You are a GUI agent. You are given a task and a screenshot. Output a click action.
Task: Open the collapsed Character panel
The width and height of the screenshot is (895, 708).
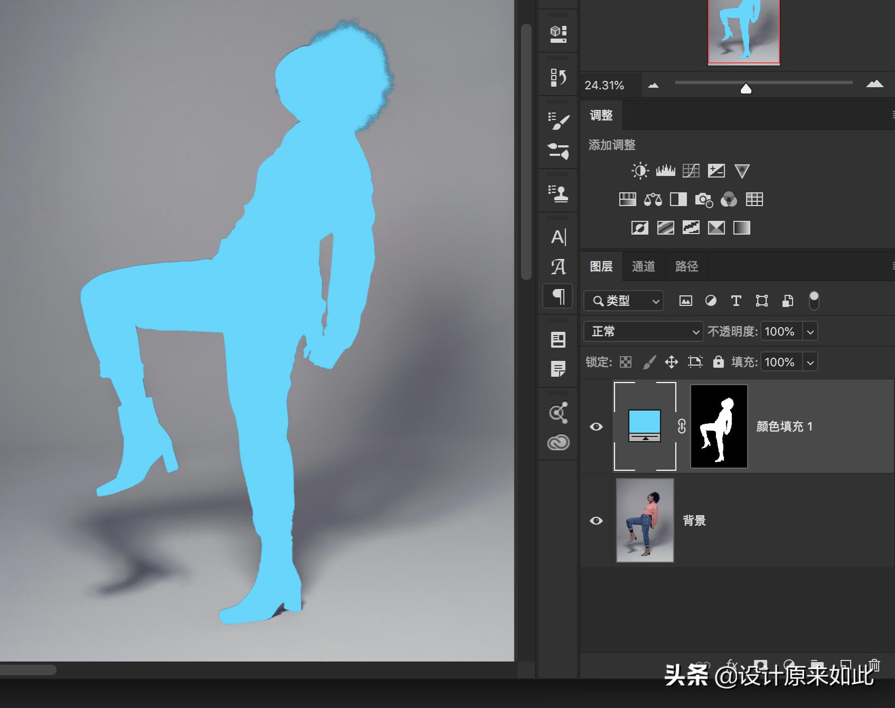(557, 237)
